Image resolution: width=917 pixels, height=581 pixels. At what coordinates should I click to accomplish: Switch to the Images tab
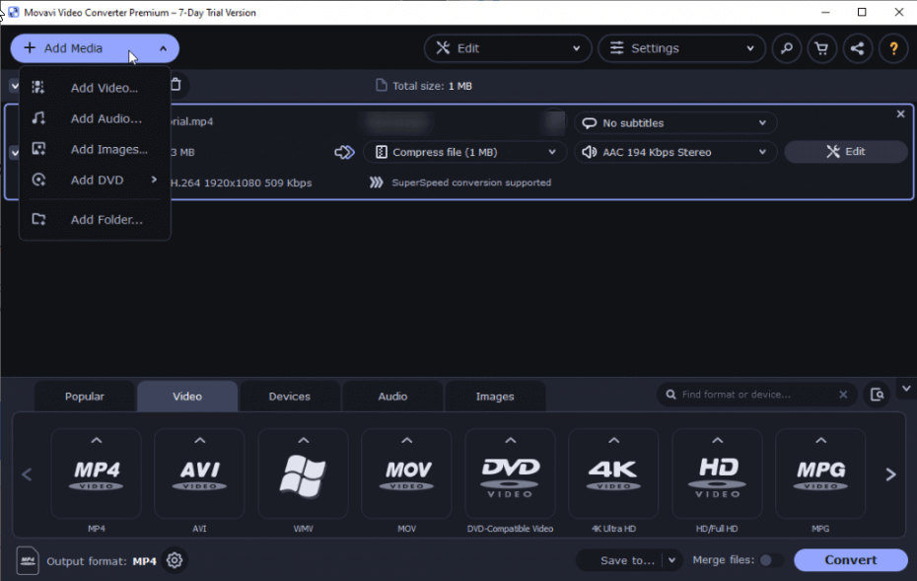point(495,397)
